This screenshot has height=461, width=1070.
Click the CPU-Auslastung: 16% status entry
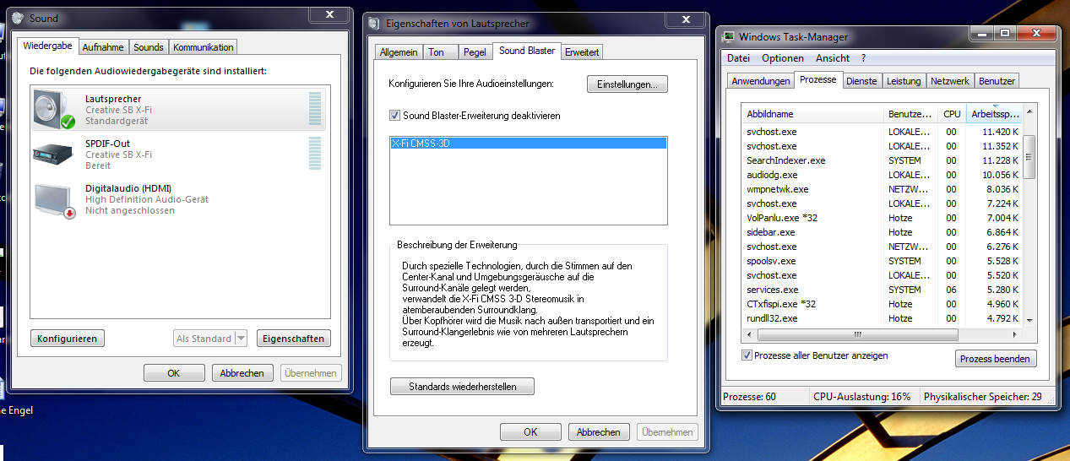[862, 397]
